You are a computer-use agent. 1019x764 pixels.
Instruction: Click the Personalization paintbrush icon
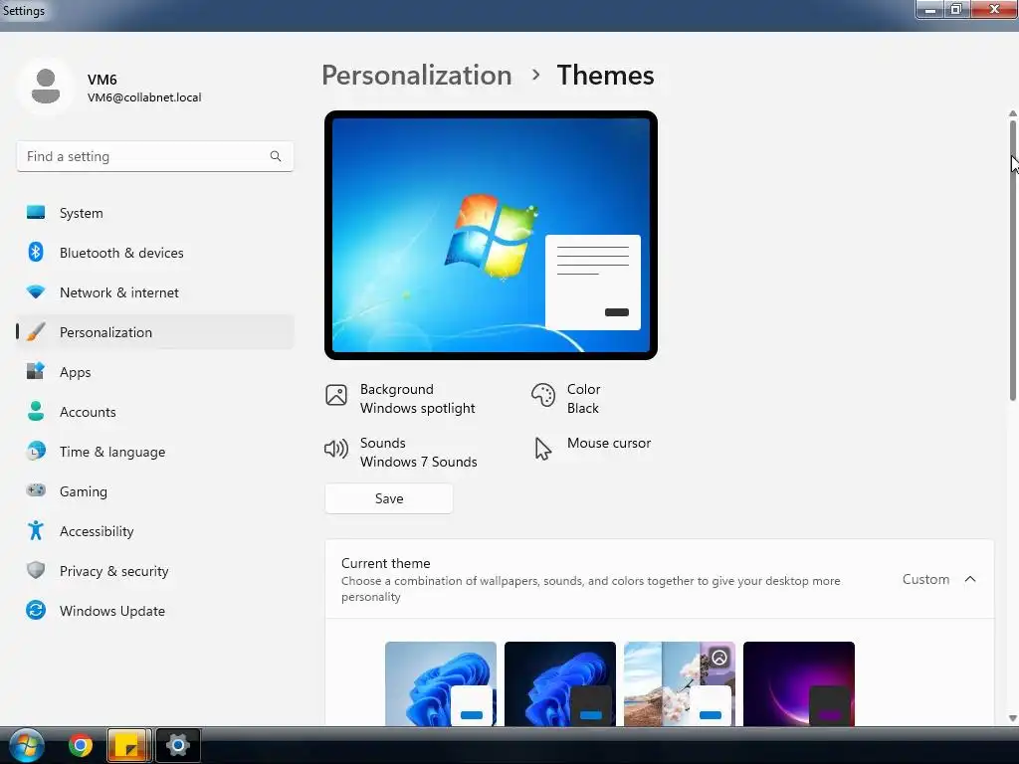point(36,331)
